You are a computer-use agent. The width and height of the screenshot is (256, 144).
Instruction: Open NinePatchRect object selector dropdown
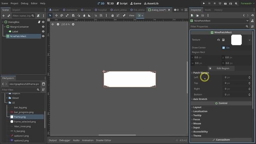click(x=247, y=21)
